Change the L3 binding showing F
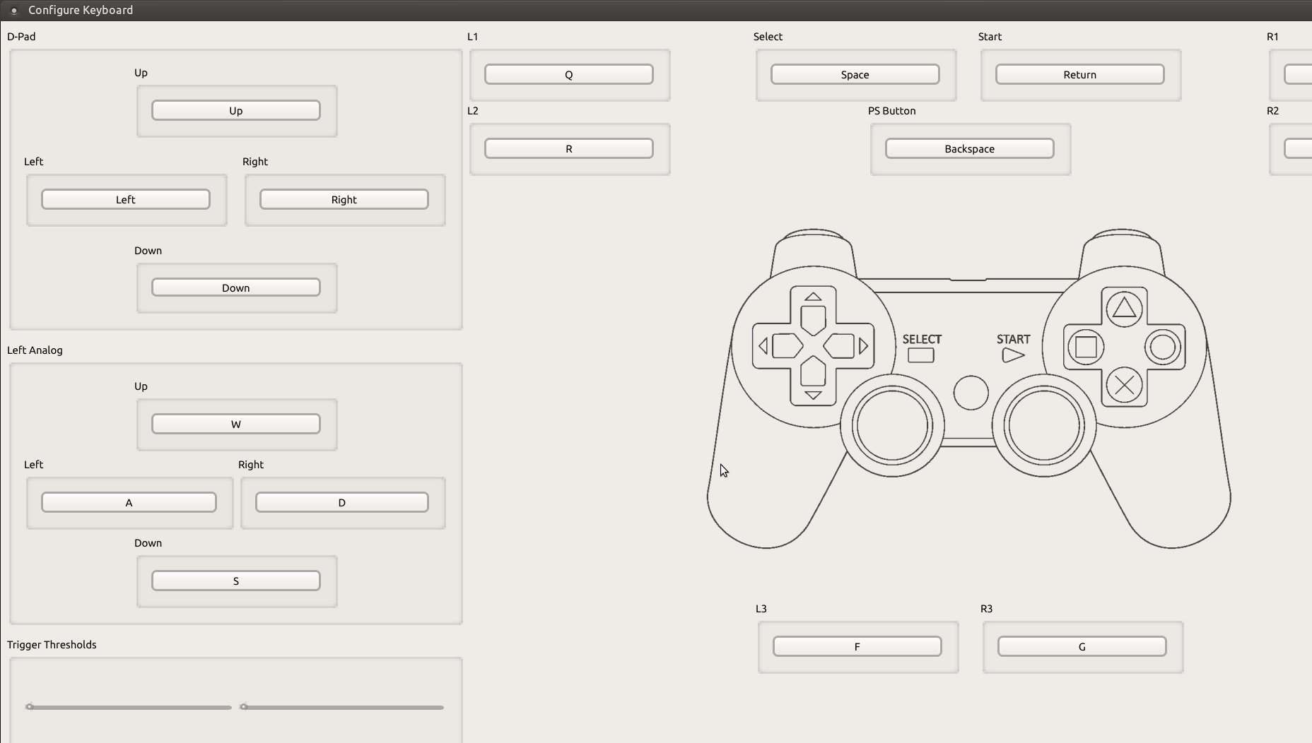1312x743 pixels. 857,646
